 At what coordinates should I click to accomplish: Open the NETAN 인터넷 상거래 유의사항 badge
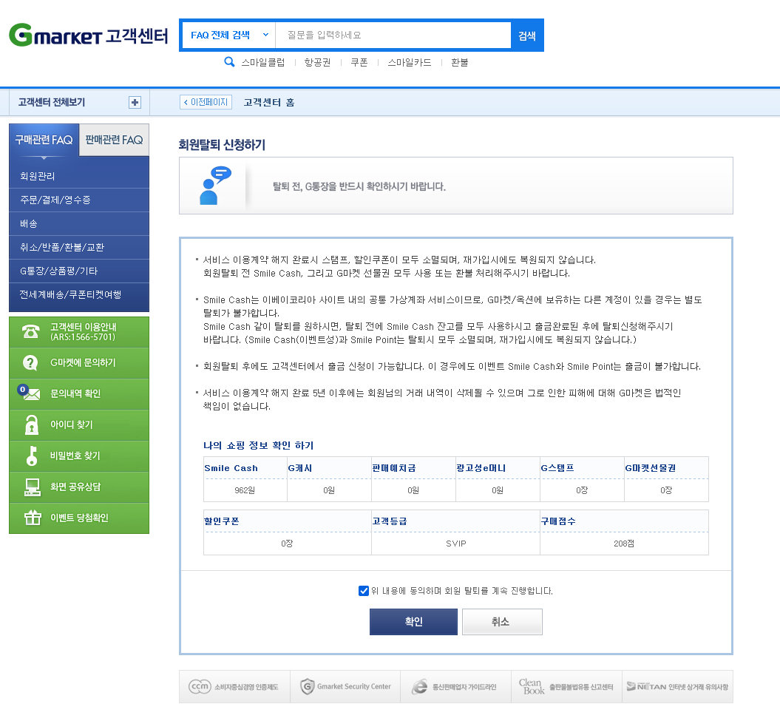pyautogui.click(x=677, y=687)
